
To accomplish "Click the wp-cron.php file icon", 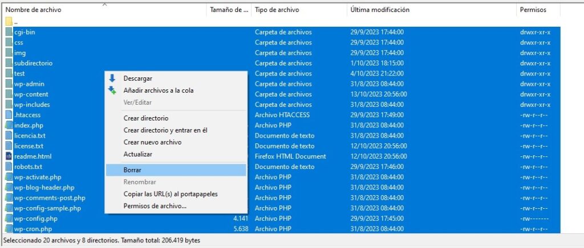I will (9, 229).
